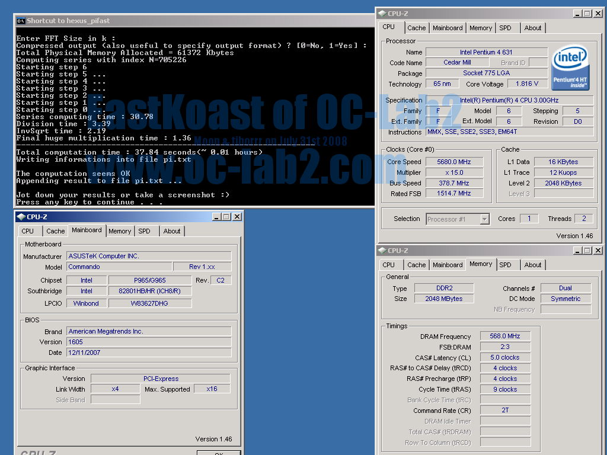Close the CPU-Z Mainboard window
Screen dimensions: 607x455
pos(237,217)
